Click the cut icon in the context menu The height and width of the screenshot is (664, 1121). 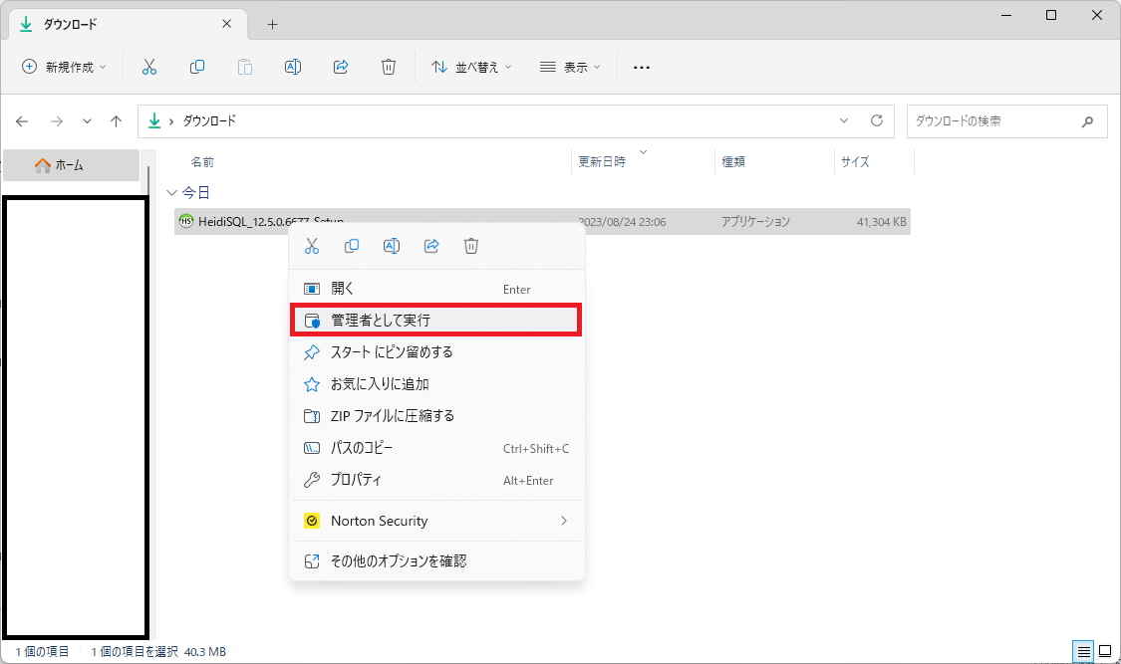[312, 246]
